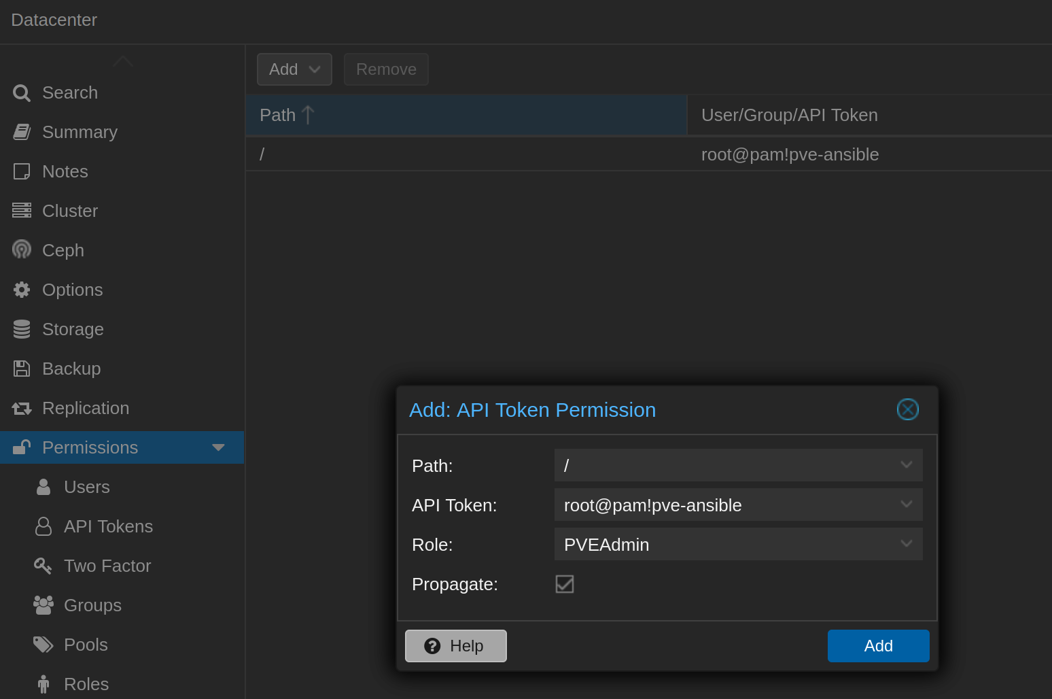Open the Cluster menu item

click(70, 211)
